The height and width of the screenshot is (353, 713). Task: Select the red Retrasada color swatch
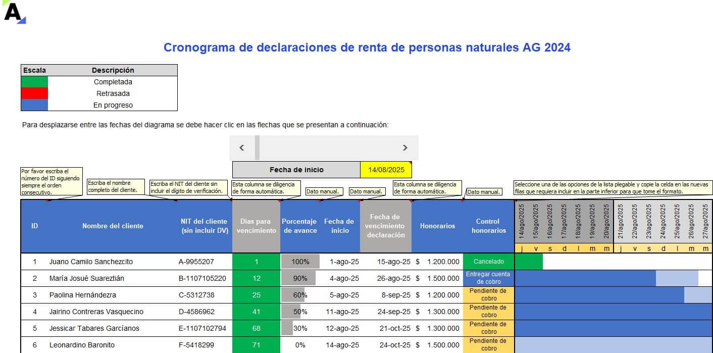point(34,93)
